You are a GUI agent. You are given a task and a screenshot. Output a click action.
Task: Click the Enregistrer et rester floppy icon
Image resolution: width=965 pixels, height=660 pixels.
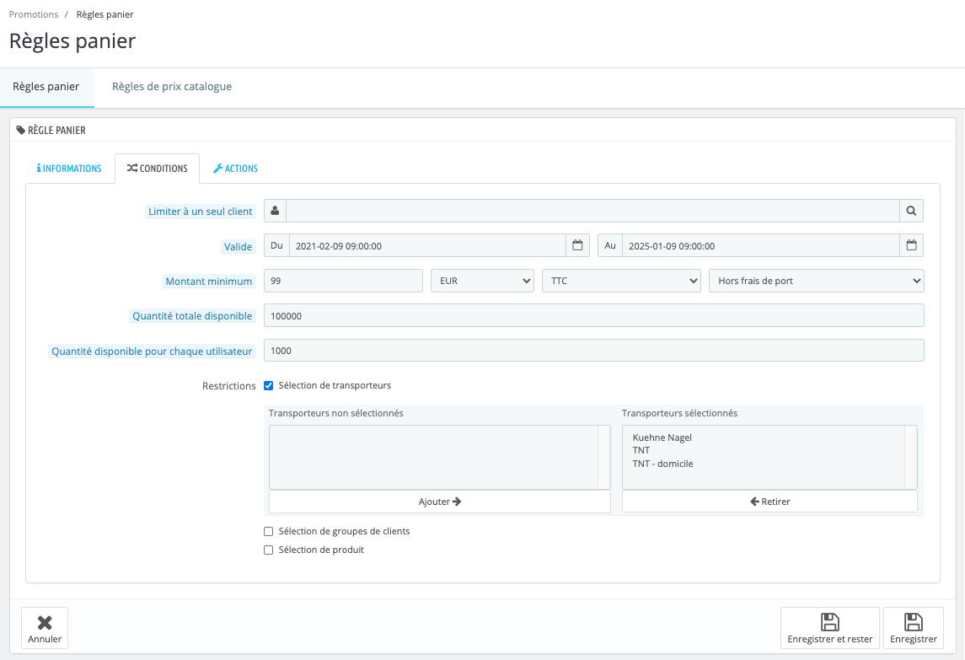point(829,622)
